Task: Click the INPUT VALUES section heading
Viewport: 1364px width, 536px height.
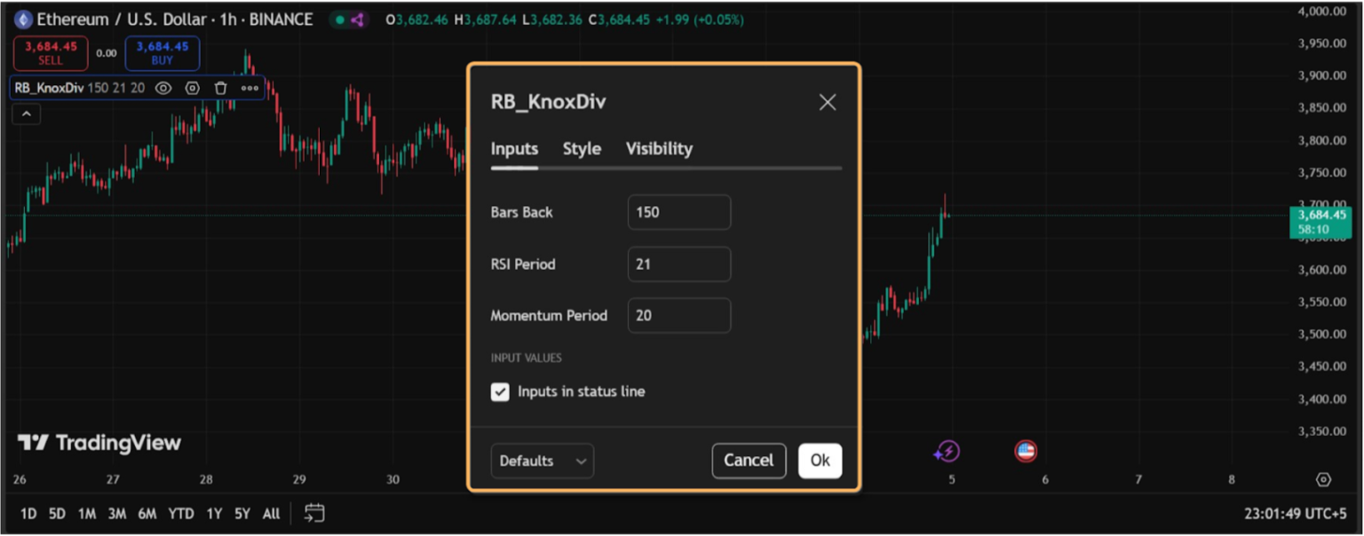Action: click(x=527, y=358)
